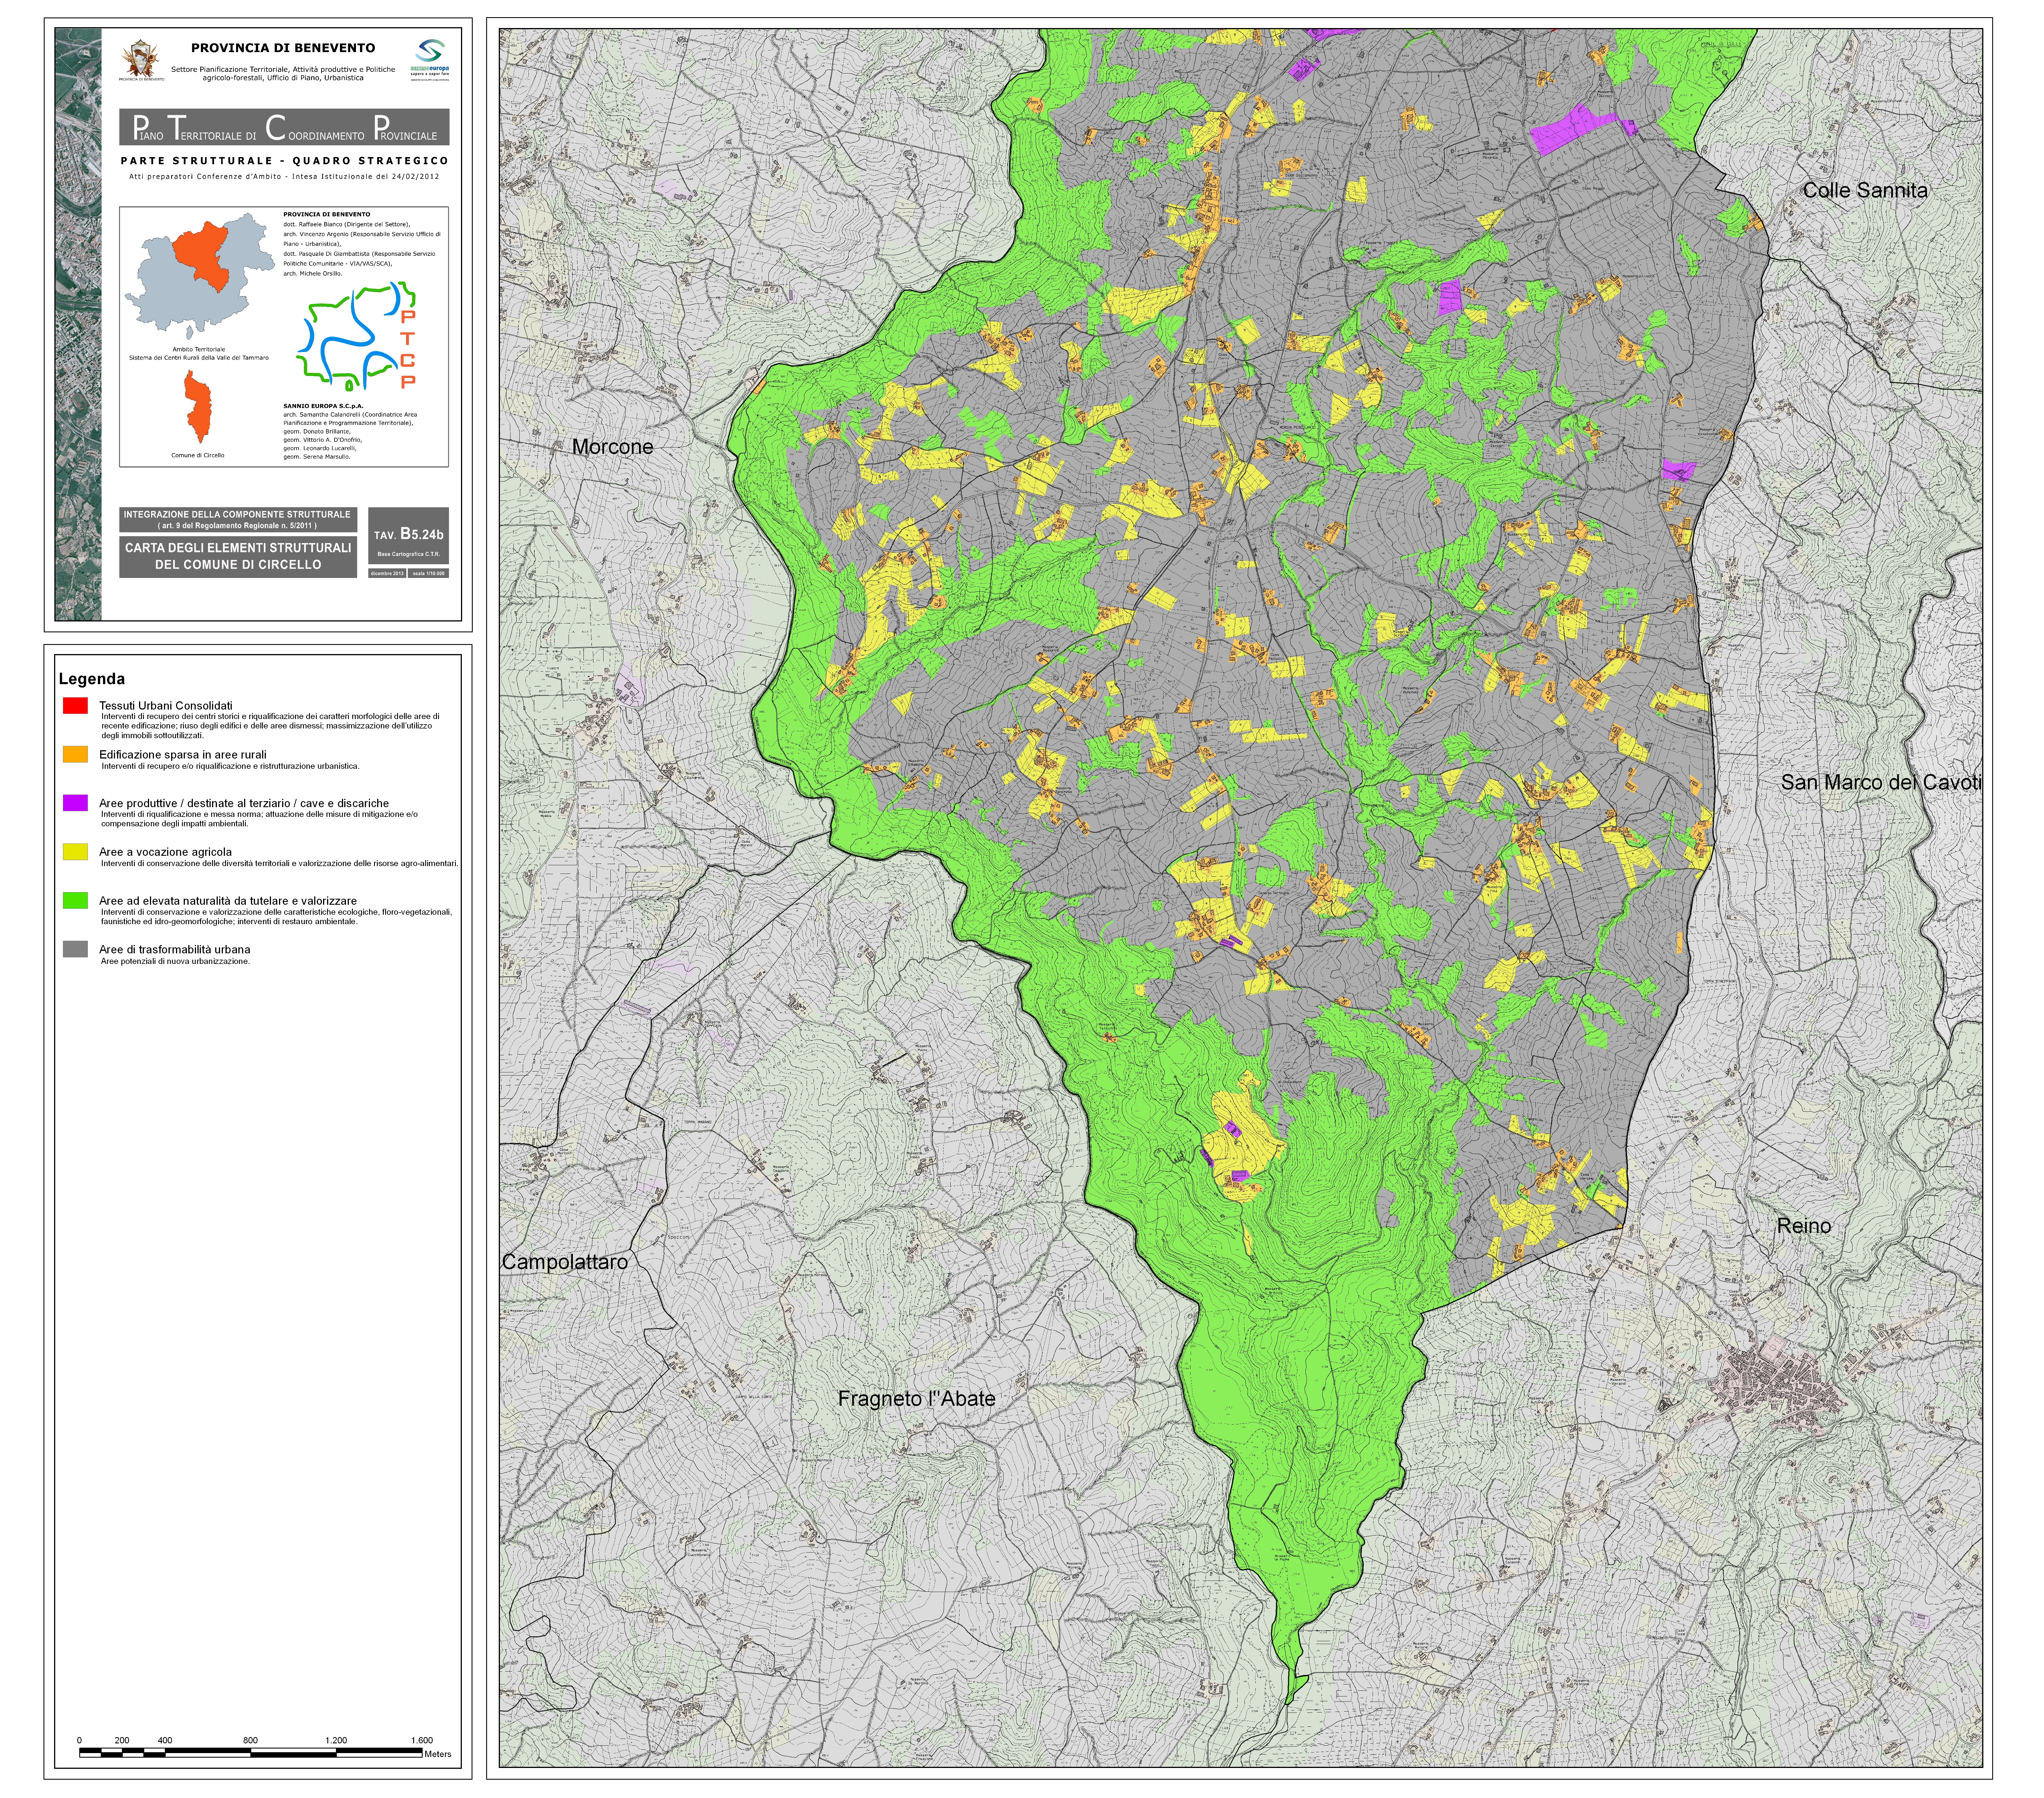Screen dimensions: 2044x1798
Task: Click the black-and-white scale bar
Action: 251,1753
